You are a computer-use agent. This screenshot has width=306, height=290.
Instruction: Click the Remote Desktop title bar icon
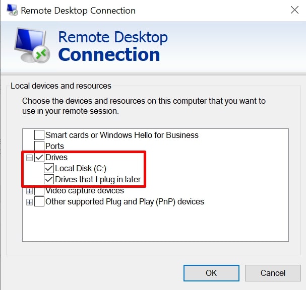coord(12,10)
